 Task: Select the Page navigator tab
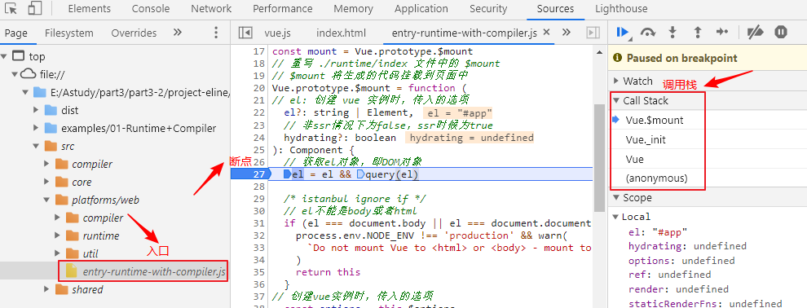click(16, 33)
